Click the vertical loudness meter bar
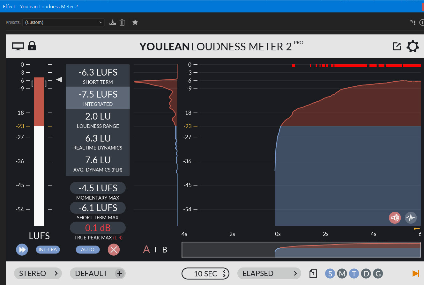 (x=39, y=151)
